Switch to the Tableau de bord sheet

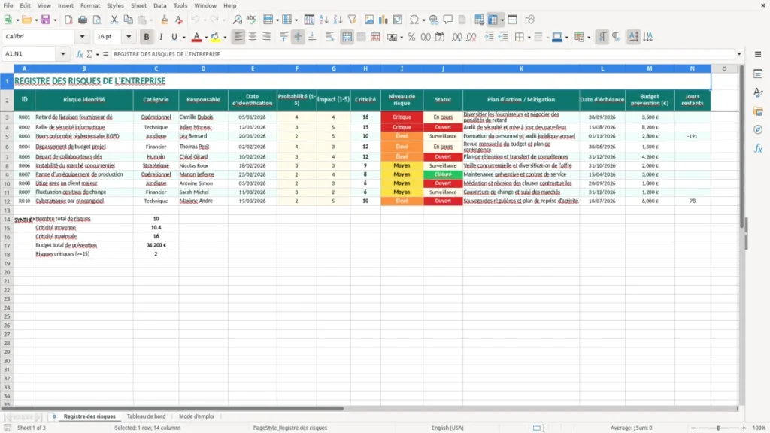point(147,416)
